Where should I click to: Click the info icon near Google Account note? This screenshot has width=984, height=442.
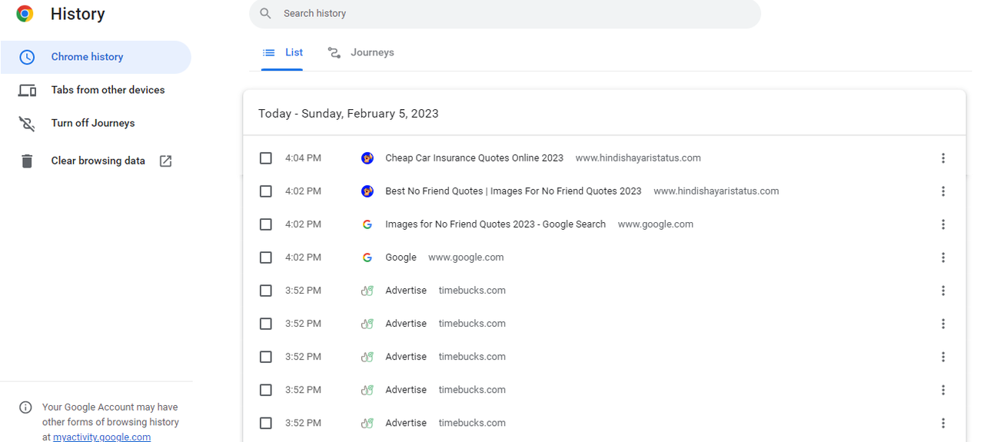pyautogui.click(x=25, y=407)
